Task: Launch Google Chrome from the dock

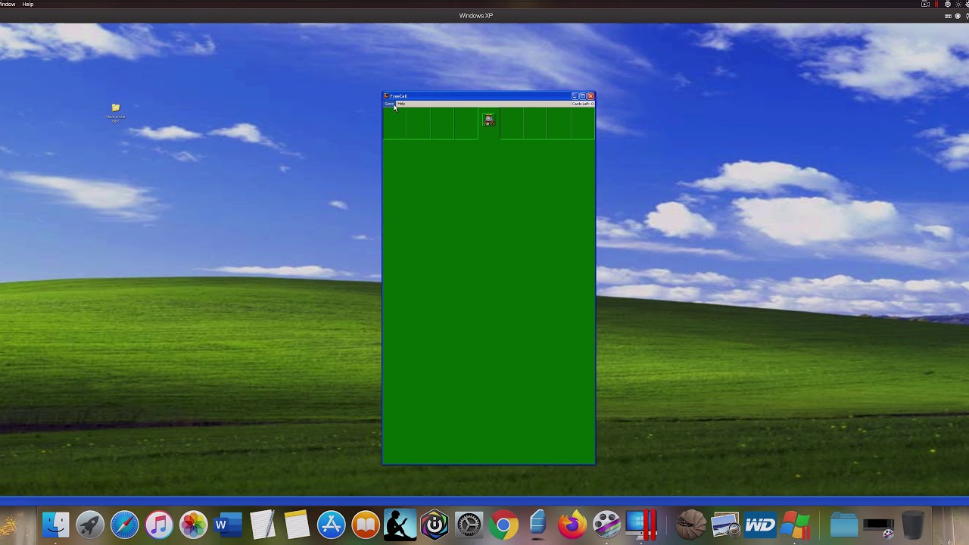Action: (503, 525)
